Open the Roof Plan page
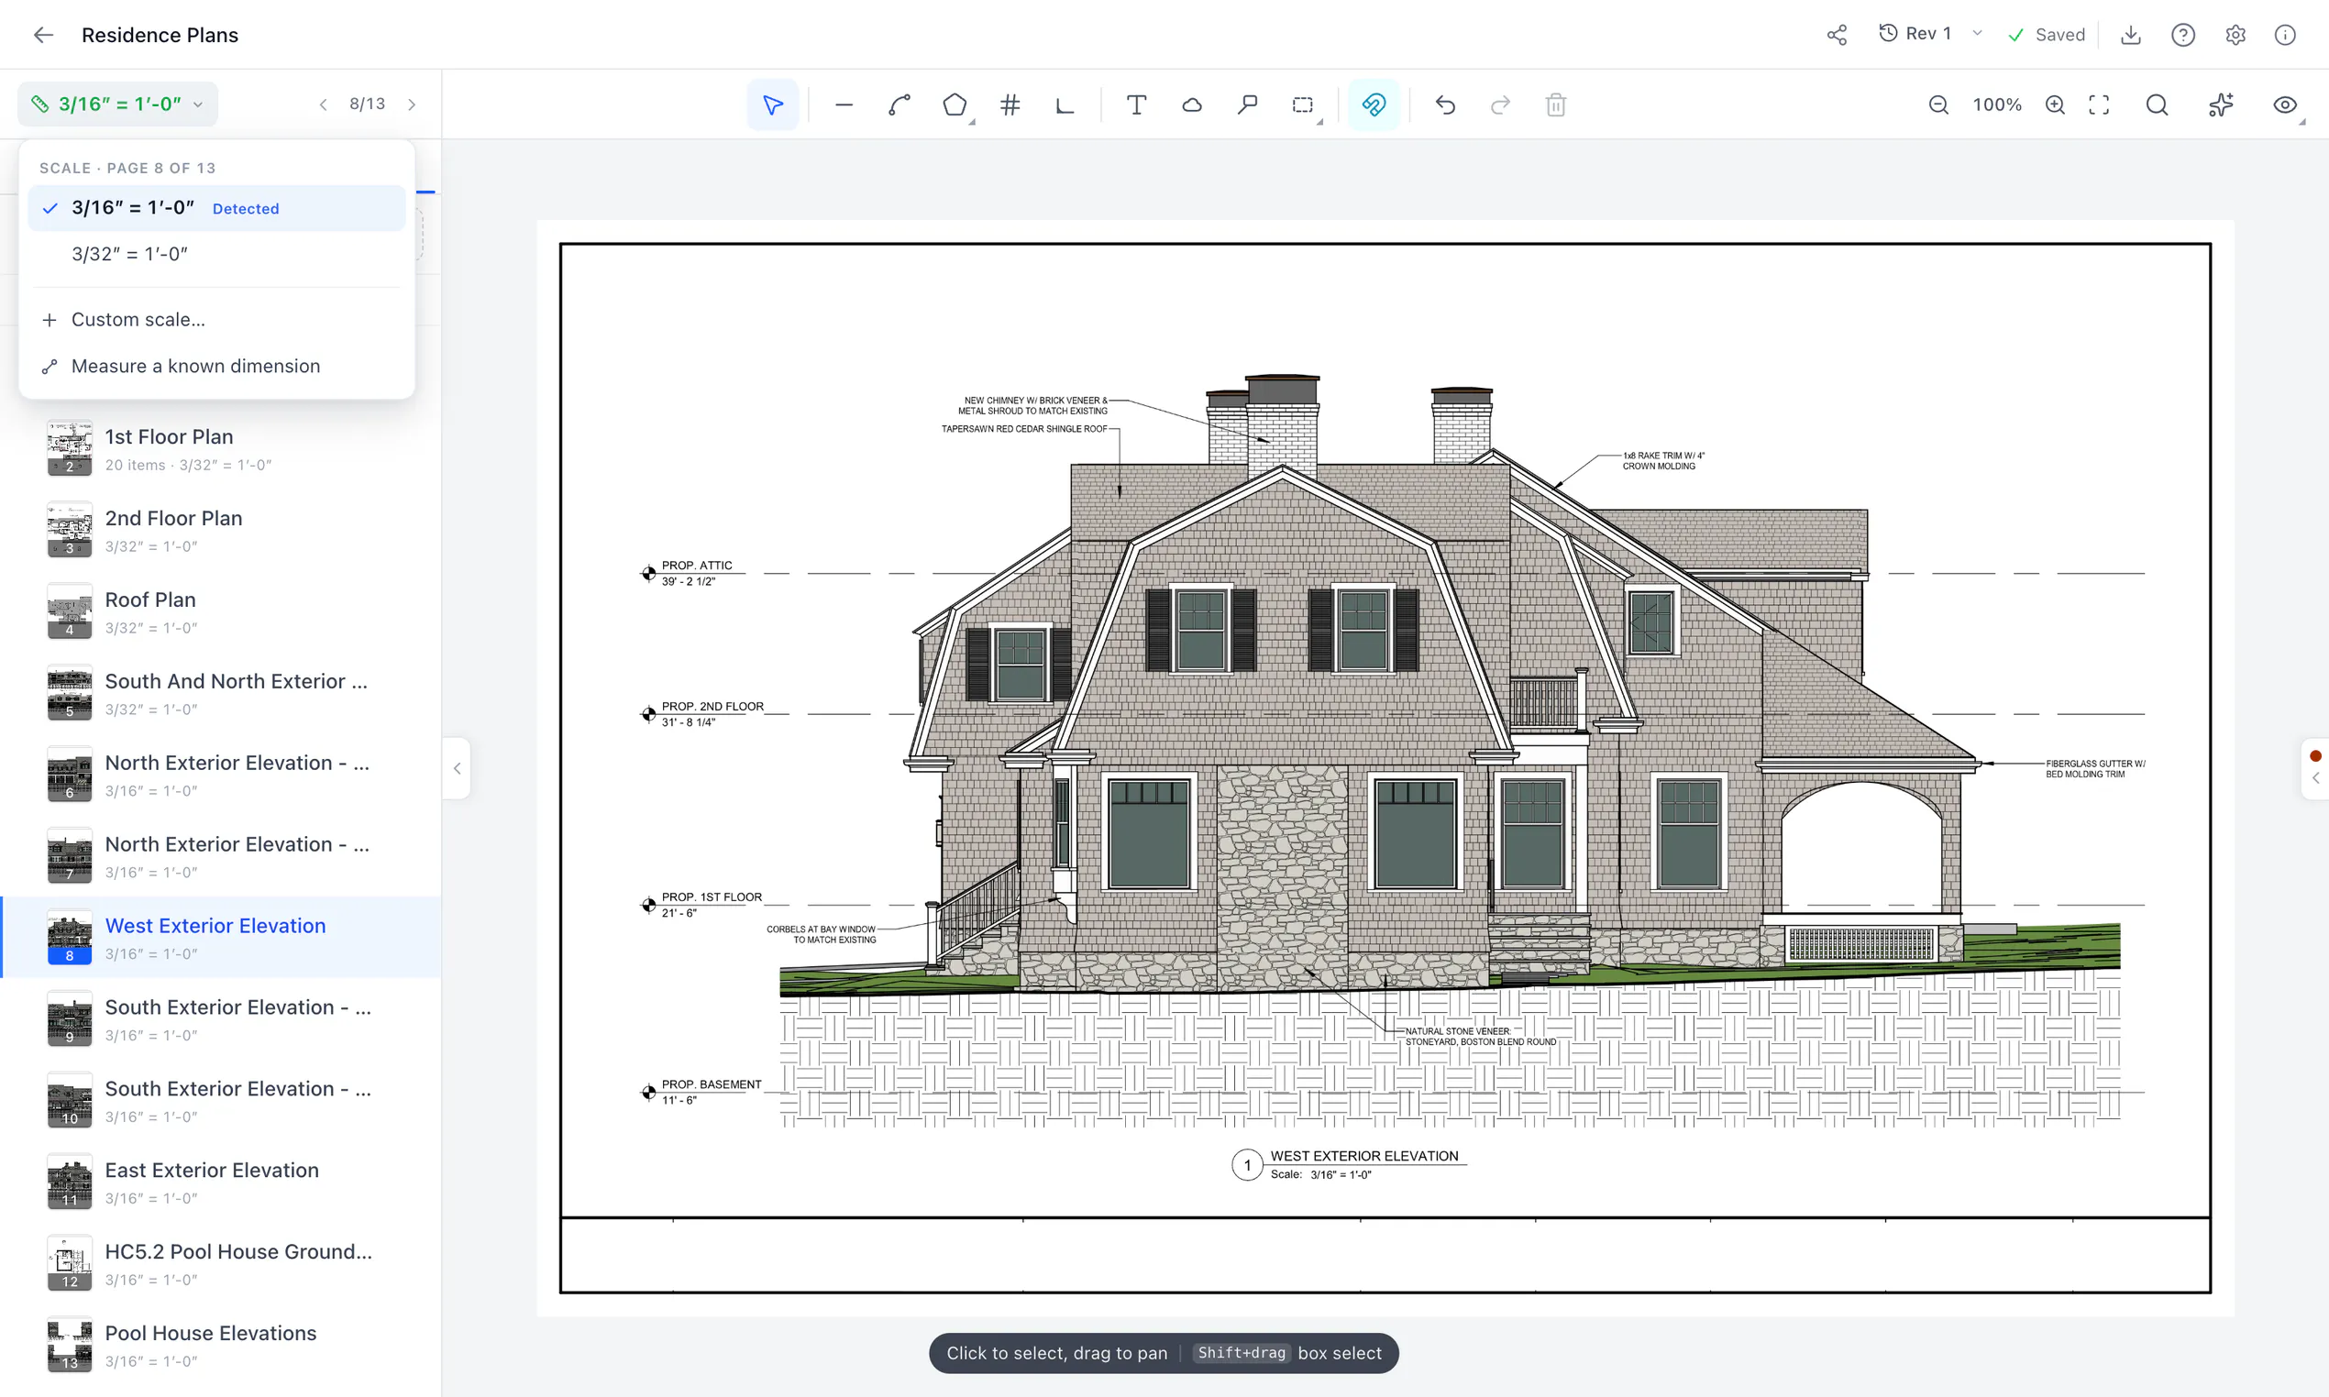Image resolution: width=2329 pixels, height=1397 pixels. click(x=221, y=612)
